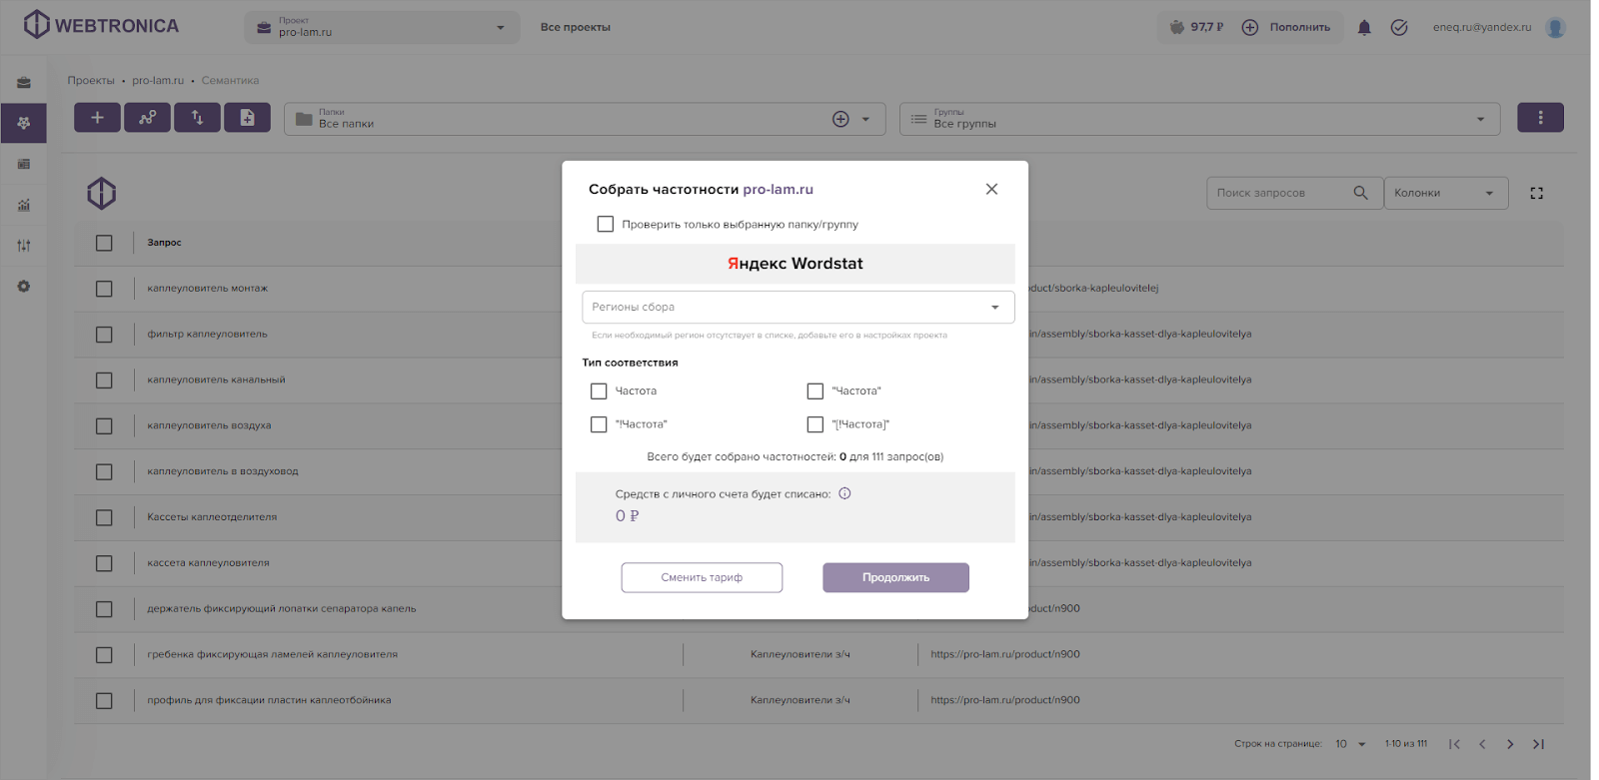Open 'Все проекты' in the top bar
The height and width of the screenshot is (780, 1599).
(576, 27)
